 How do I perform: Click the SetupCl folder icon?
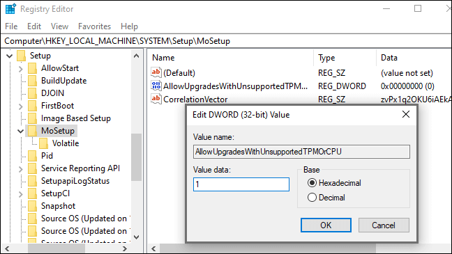32,193
